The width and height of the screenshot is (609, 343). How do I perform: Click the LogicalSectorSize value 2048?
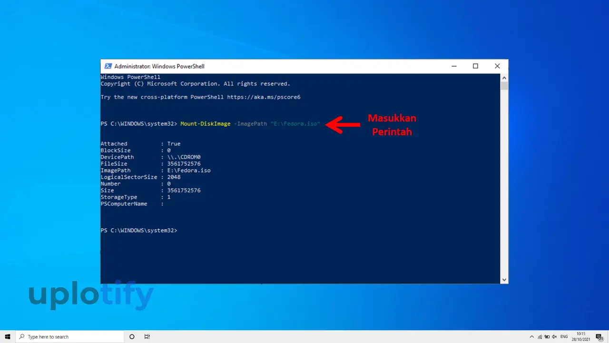tap(174, 177)
